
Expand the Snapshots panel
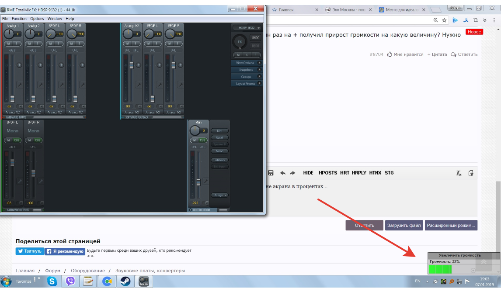[246, 70]
